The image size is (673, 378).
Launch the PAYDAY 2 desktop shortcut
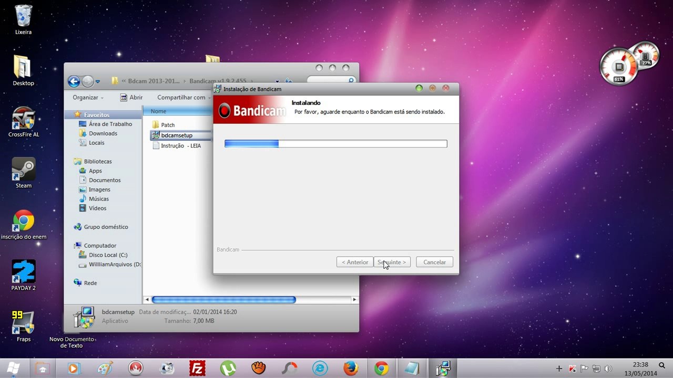click(24, 275)
